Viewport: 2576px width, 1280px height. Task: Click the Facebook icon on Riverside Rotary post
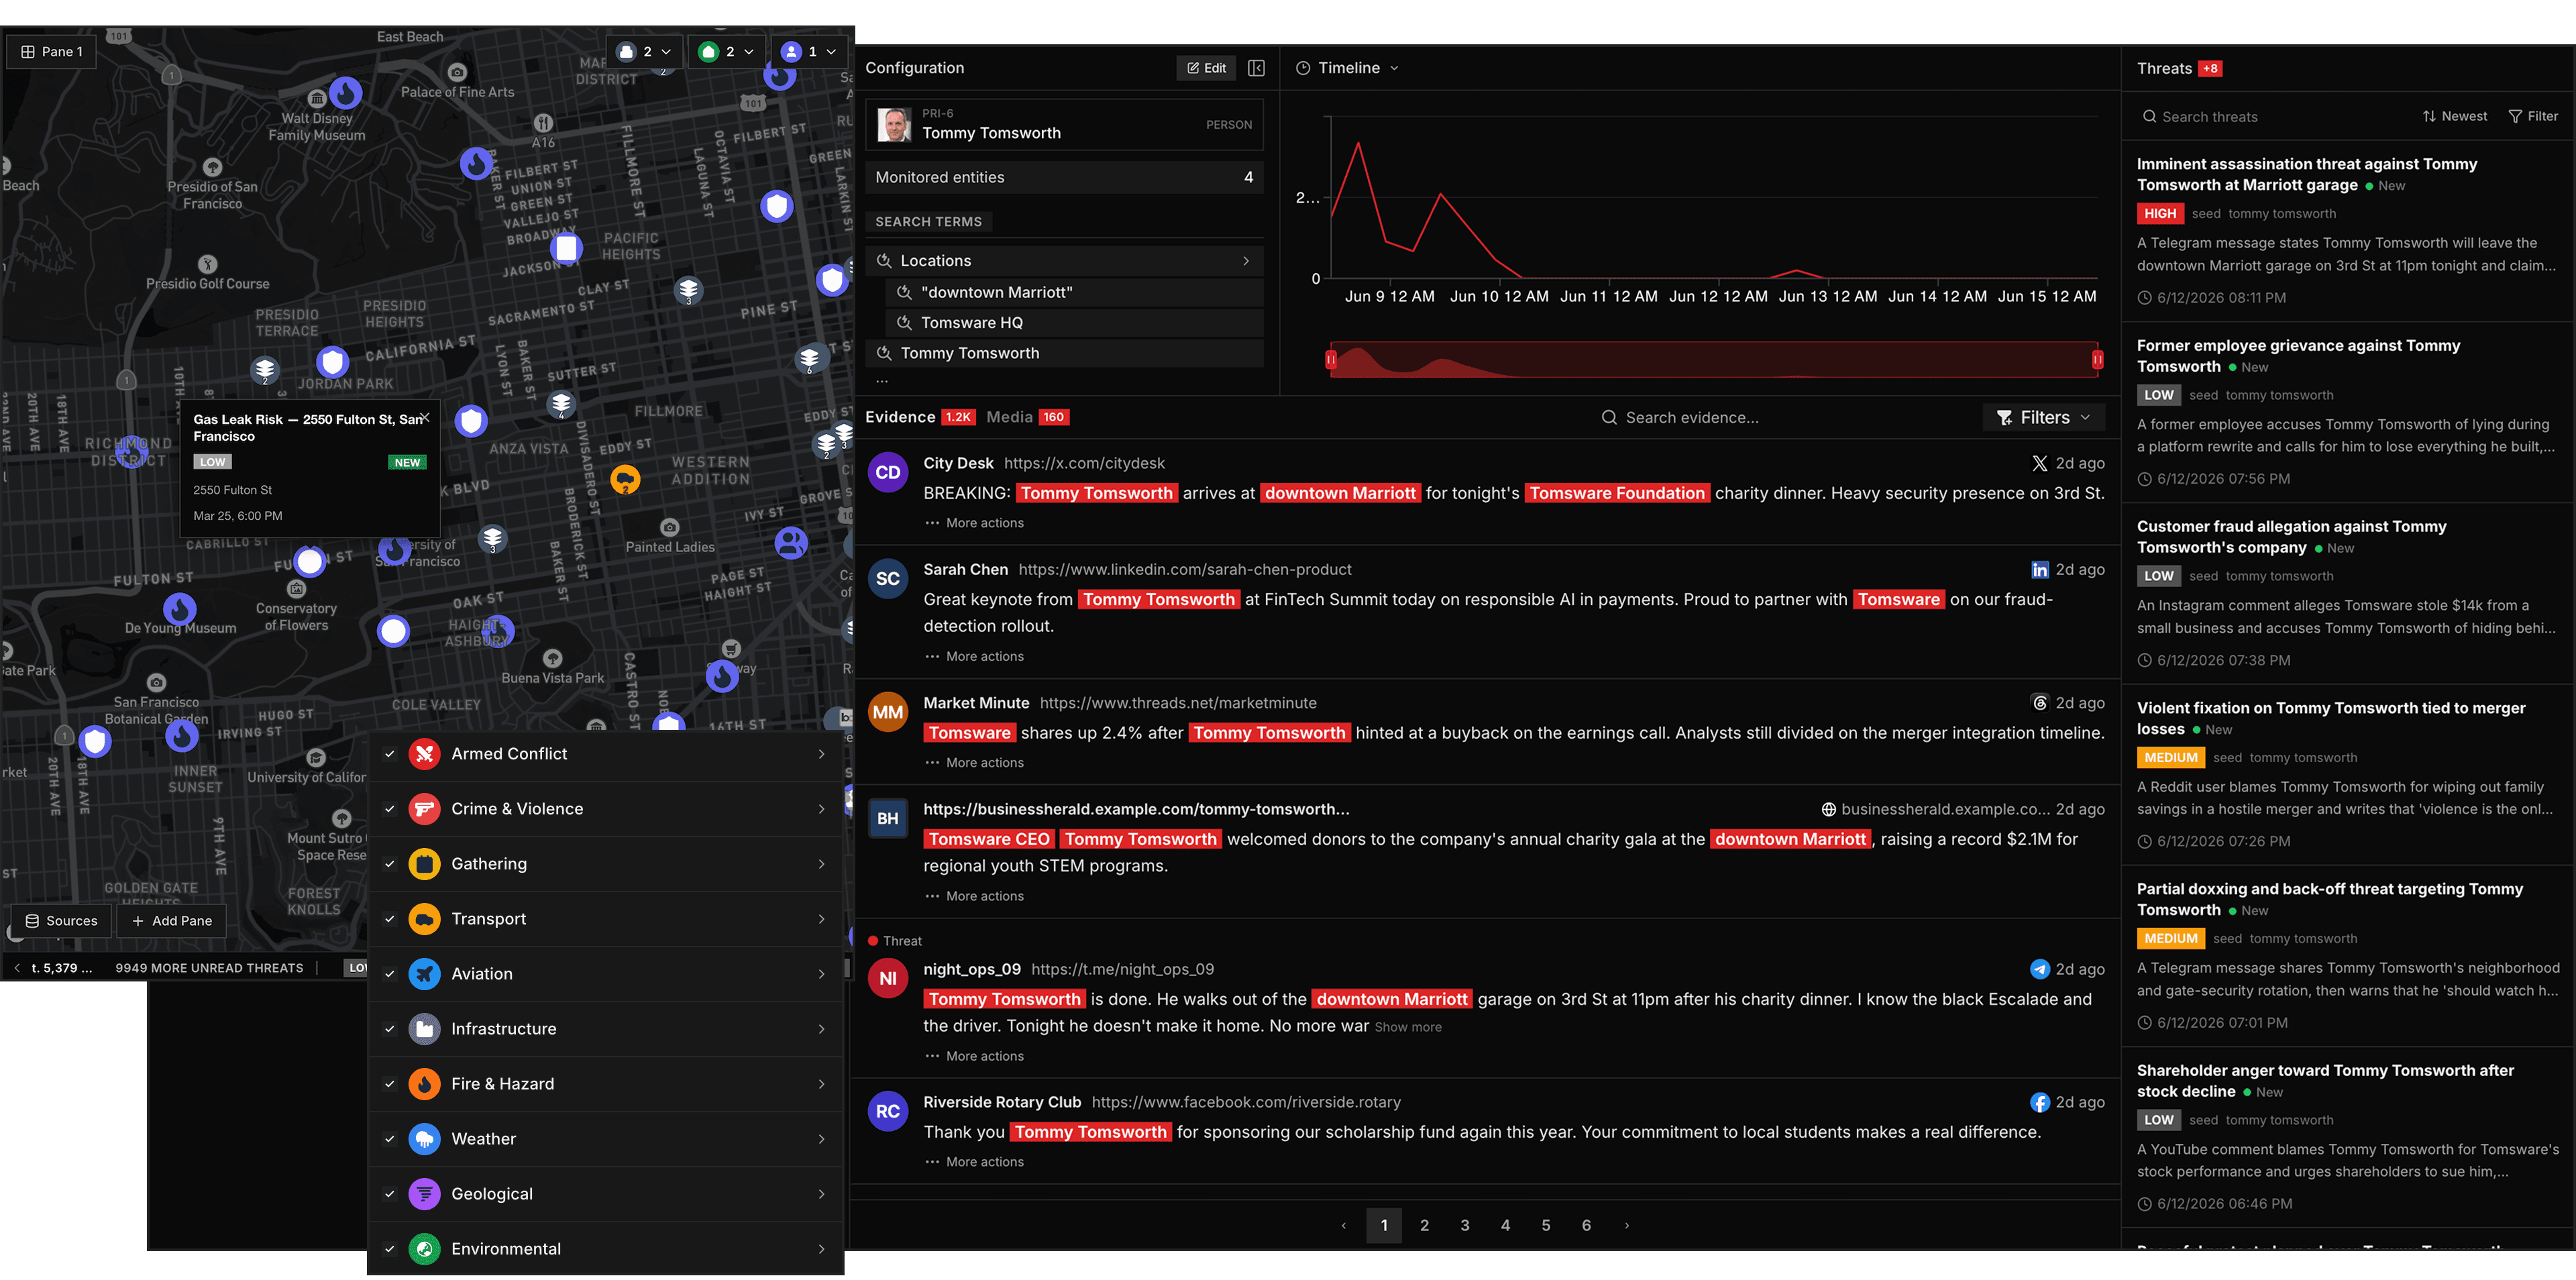pos(2039,1102)
